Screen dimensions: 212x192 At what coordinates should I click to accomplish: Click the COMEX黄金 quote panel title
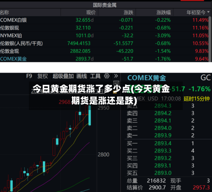147,78
